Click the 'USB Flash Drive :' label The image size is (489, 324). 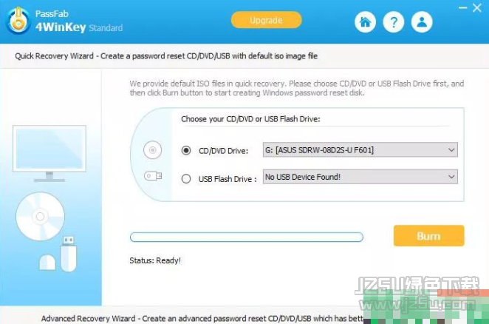tap(228, 179)
